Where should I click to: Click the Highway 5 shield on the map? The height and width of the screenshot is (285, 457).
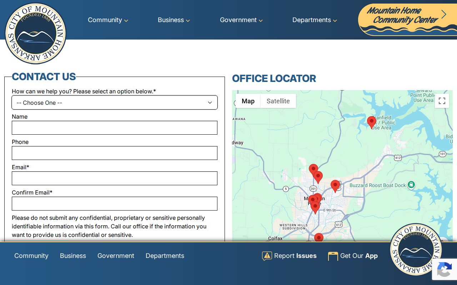[x=286, y=189]
